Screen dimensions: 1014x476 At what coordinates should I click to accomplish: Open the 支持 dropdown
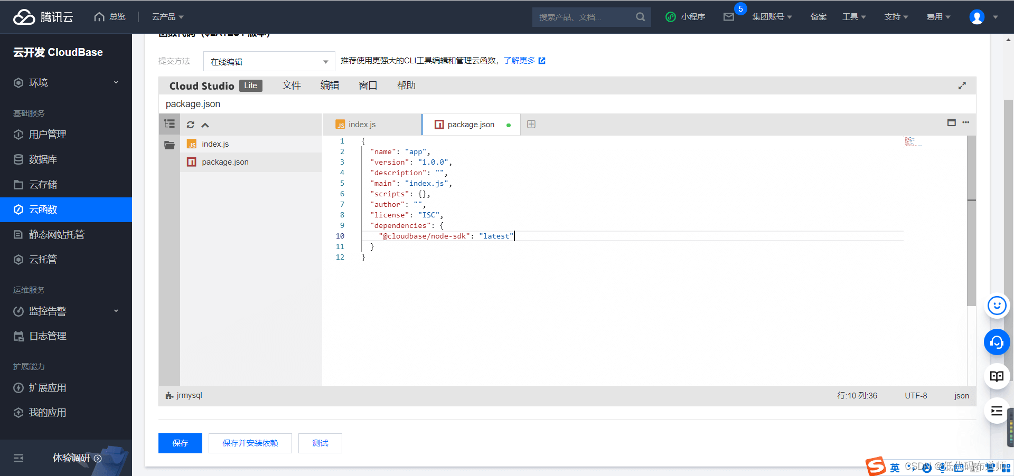point(896,17)
